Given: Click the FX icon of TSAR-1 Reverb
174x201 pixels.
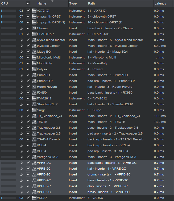Looking at the screenshot, I should [34, 139].
